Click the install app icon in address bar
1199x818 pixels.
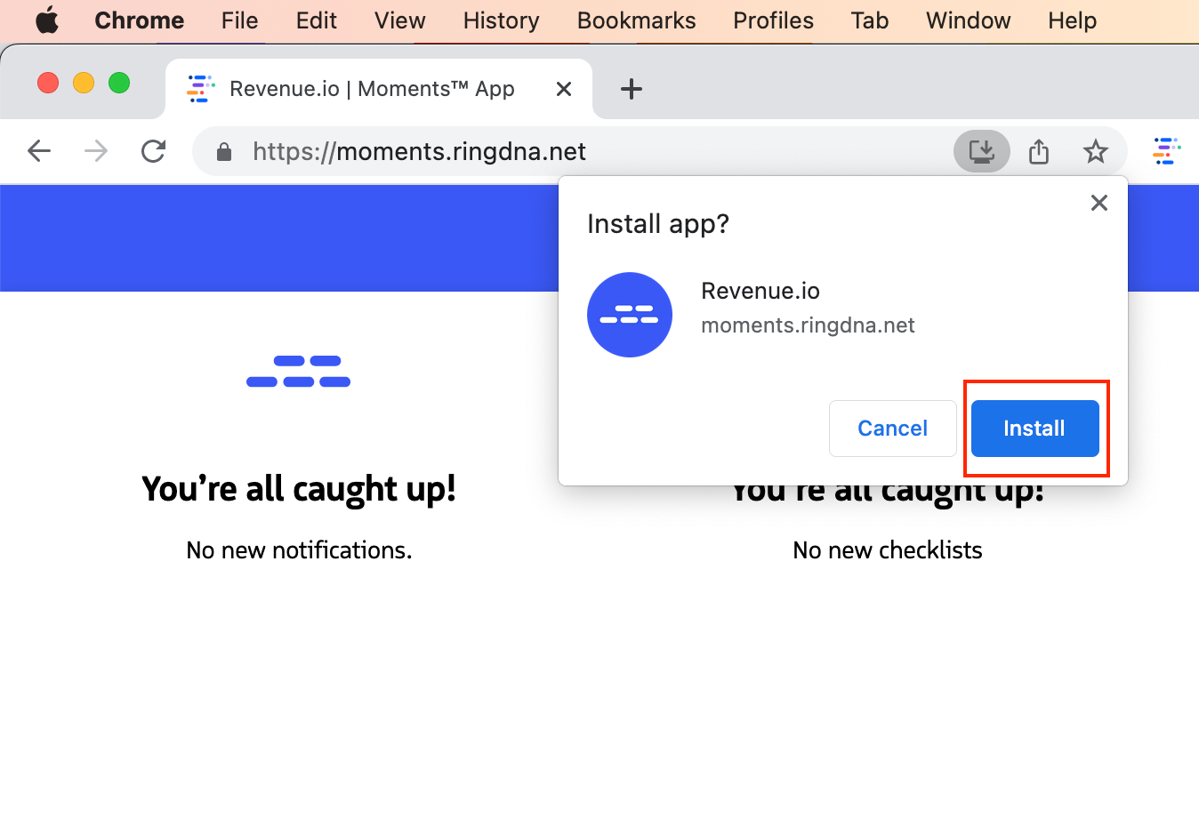click(x=982, y=151)
